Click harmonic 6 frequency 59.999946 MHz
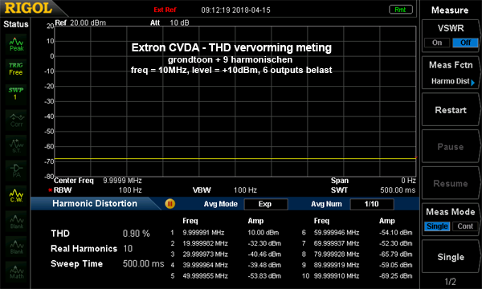The height and width of the screenshot is (289, 482). (337, 233)
